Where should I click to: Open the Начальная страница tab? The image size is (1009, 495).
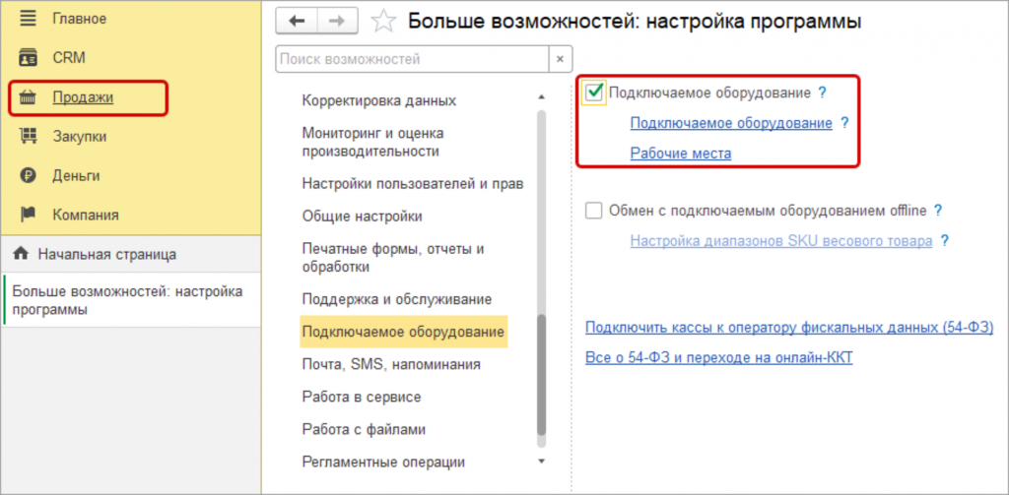(x=106, y=254)
